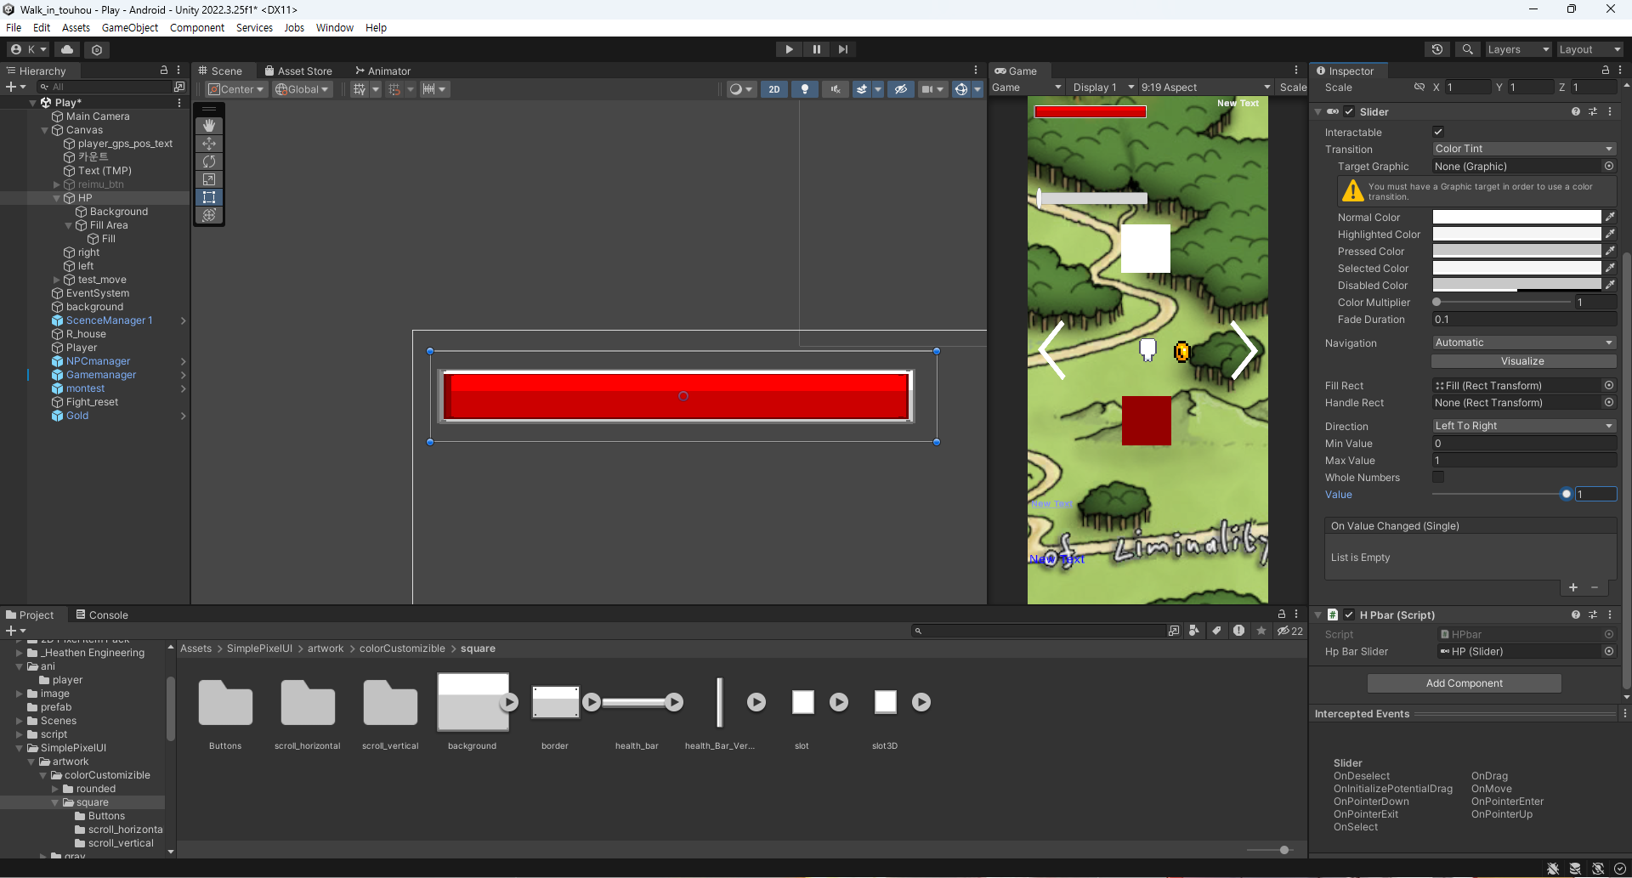This screenshot has height=878, width=1632.
Task: Select the Scale tool in Scene
Action: (x=209, y=179)
